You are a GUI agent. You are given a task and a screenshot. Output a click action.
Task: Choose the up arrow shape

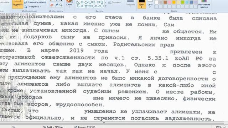coord(102,2)
